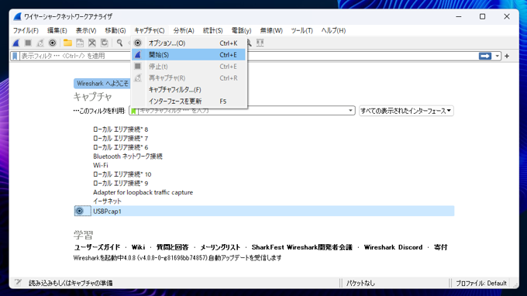
Task: Click パケットなし in the status bar
Action: tap(360, 284)
